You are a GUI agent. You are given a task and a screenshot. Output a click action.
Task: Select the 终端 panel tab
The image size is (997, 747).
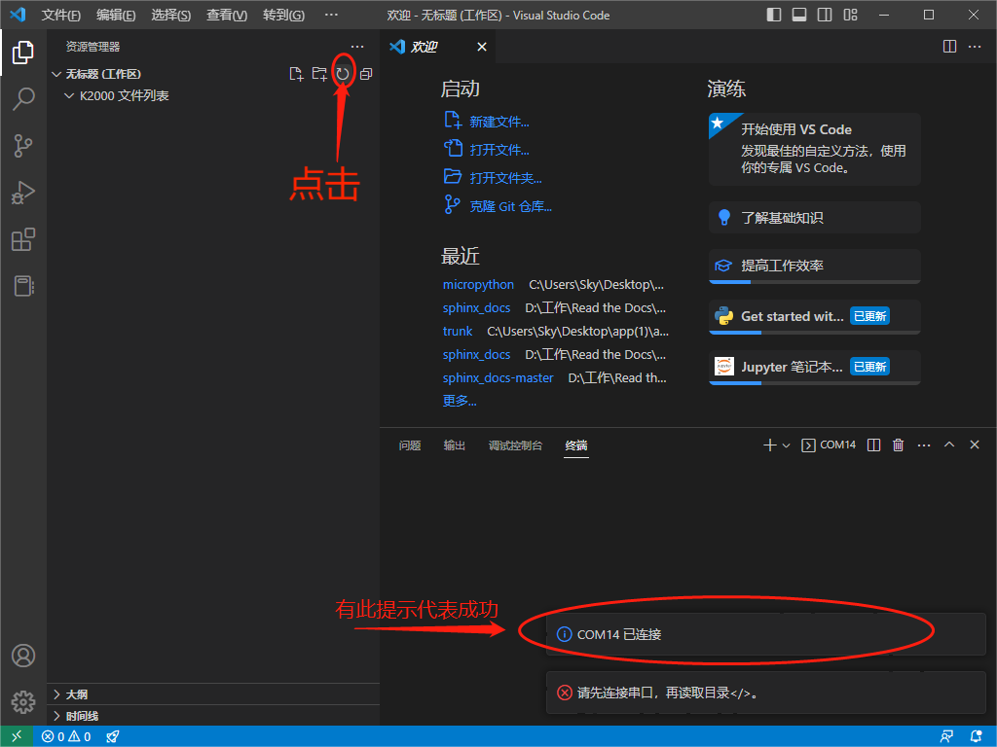point(576,445)
